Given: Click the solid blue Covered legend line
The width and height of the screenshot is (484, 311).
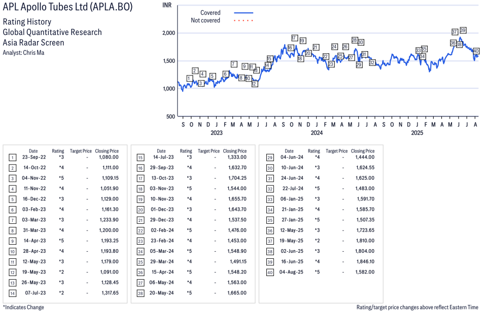Looking at the screenshot, I should click(x=244, y=13).
